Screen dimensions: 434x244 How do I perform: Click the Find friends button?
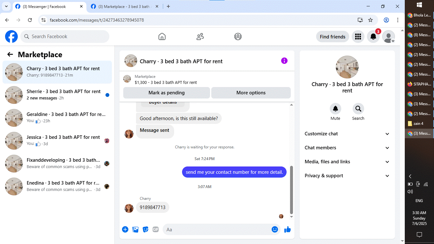point(333,37)
